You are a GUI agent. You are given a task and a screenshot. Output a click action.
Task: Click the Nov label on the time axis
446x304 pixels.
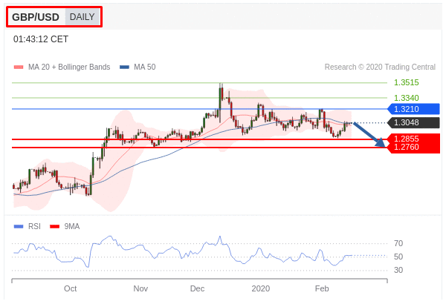(x=140, y=288)
